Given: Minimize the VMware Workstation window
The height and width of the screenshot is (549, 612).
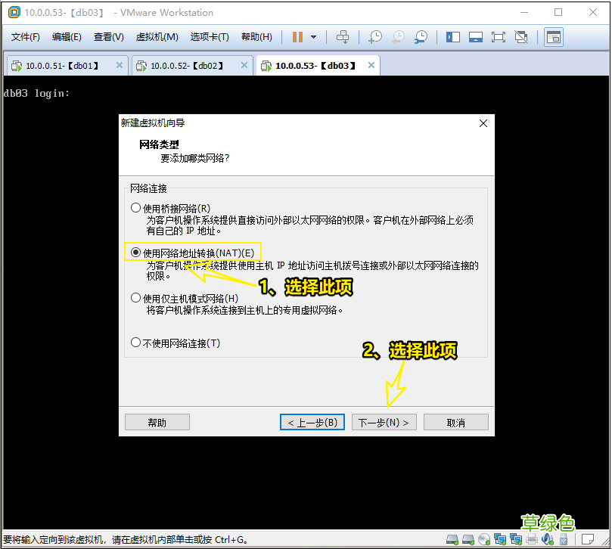Looking at the screenshot, I should [x=524, y=13].
